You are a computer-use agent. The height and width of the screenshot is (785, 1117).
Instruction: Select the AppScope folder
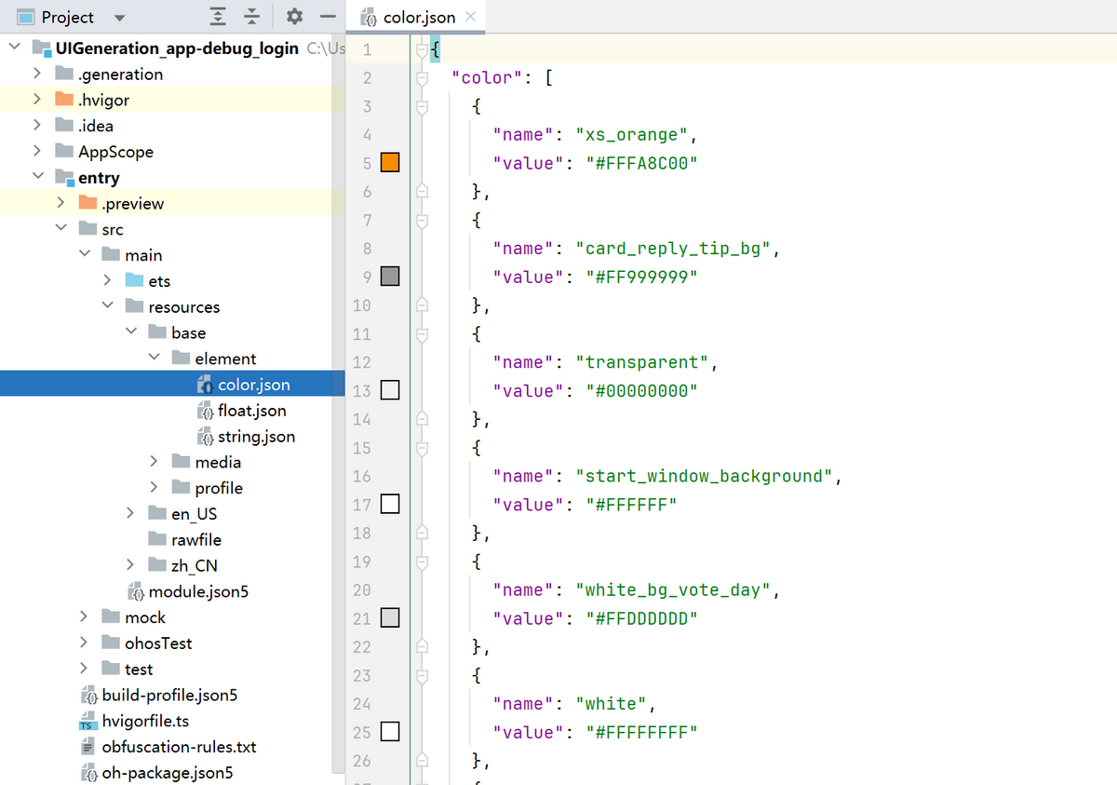[115, 152]
